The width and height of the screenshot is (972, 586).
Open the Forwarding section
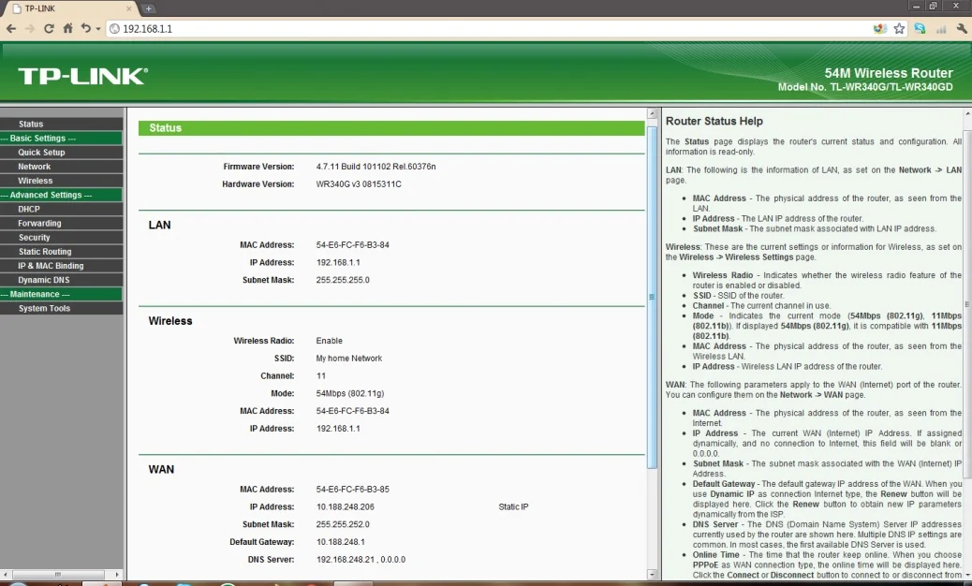click(x=39, y=224)
